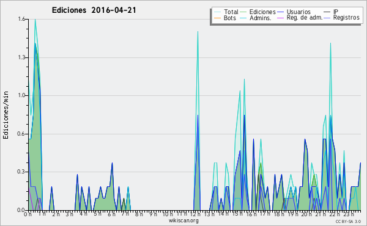
Task: Click the chart title 'Ediciones 2016-04-21'
Action: tap(94, 10)
